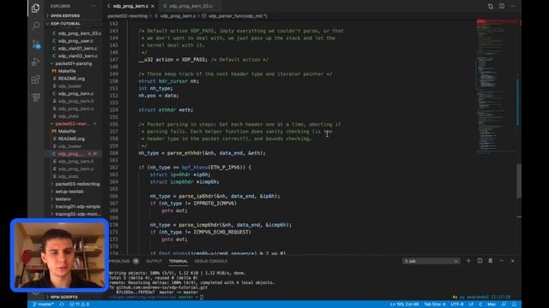
Task: Collapse the packet01-parsing folder
Action: tap(74, 63)
